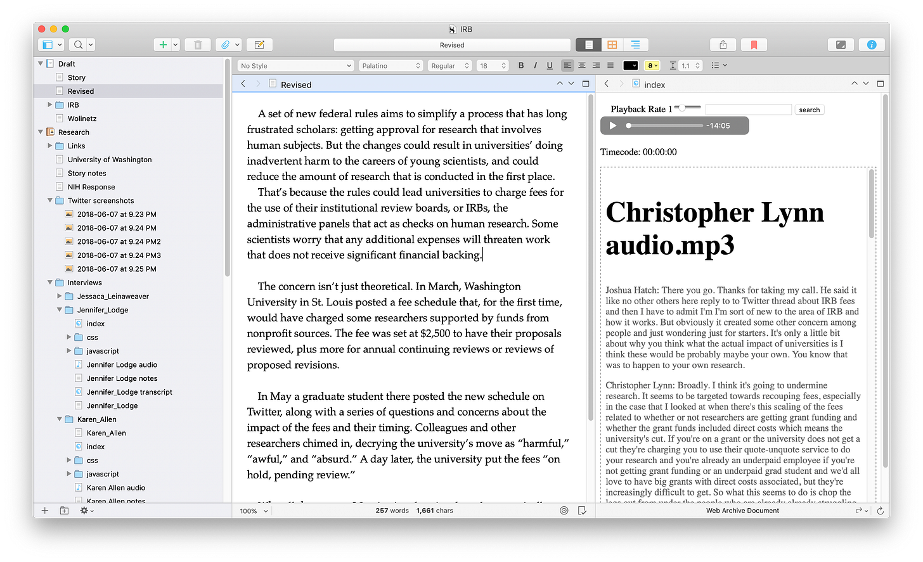Collapse the Draft folder
This screenshot has width=923, height=562.
[41, 63]
